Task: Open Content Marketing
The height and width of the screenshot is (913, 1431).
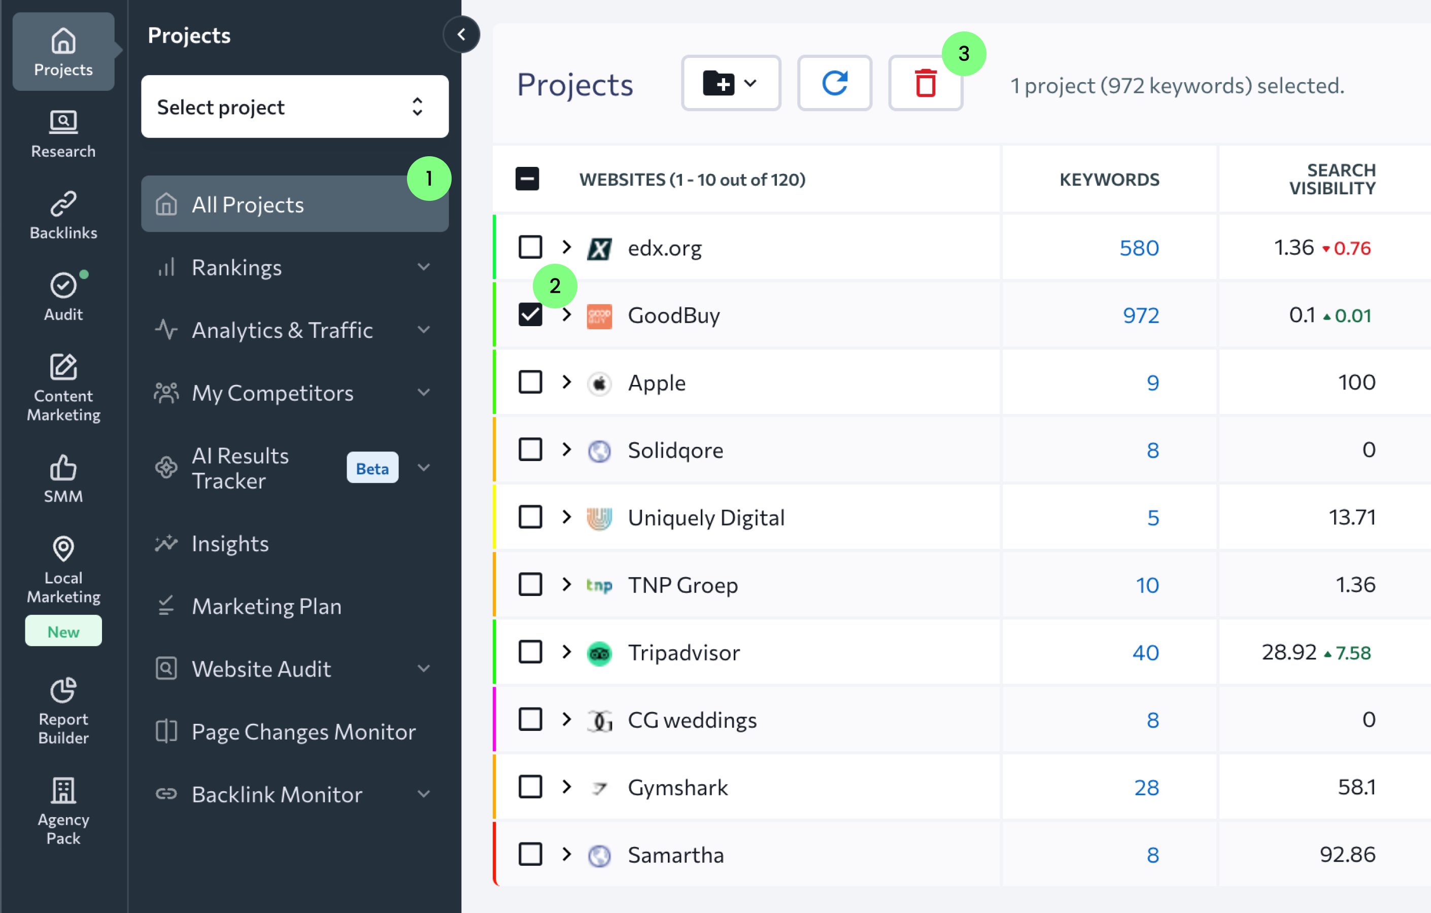Action: click(x=63, y=388)
